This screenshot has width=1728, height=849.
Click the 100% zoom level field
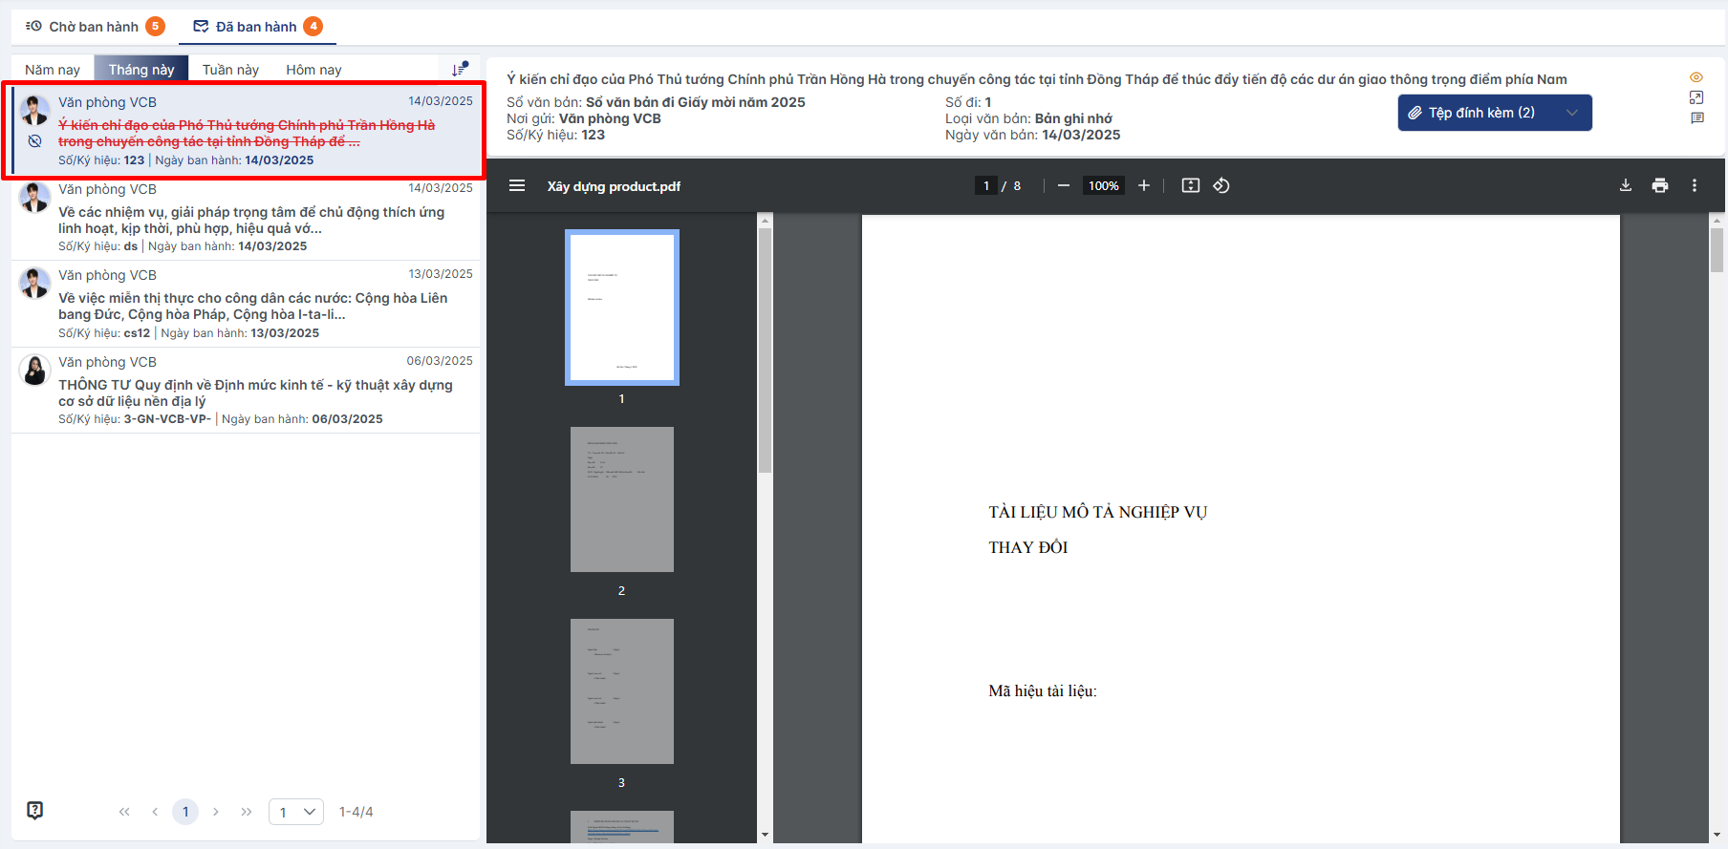click(x=1104, y=185)
